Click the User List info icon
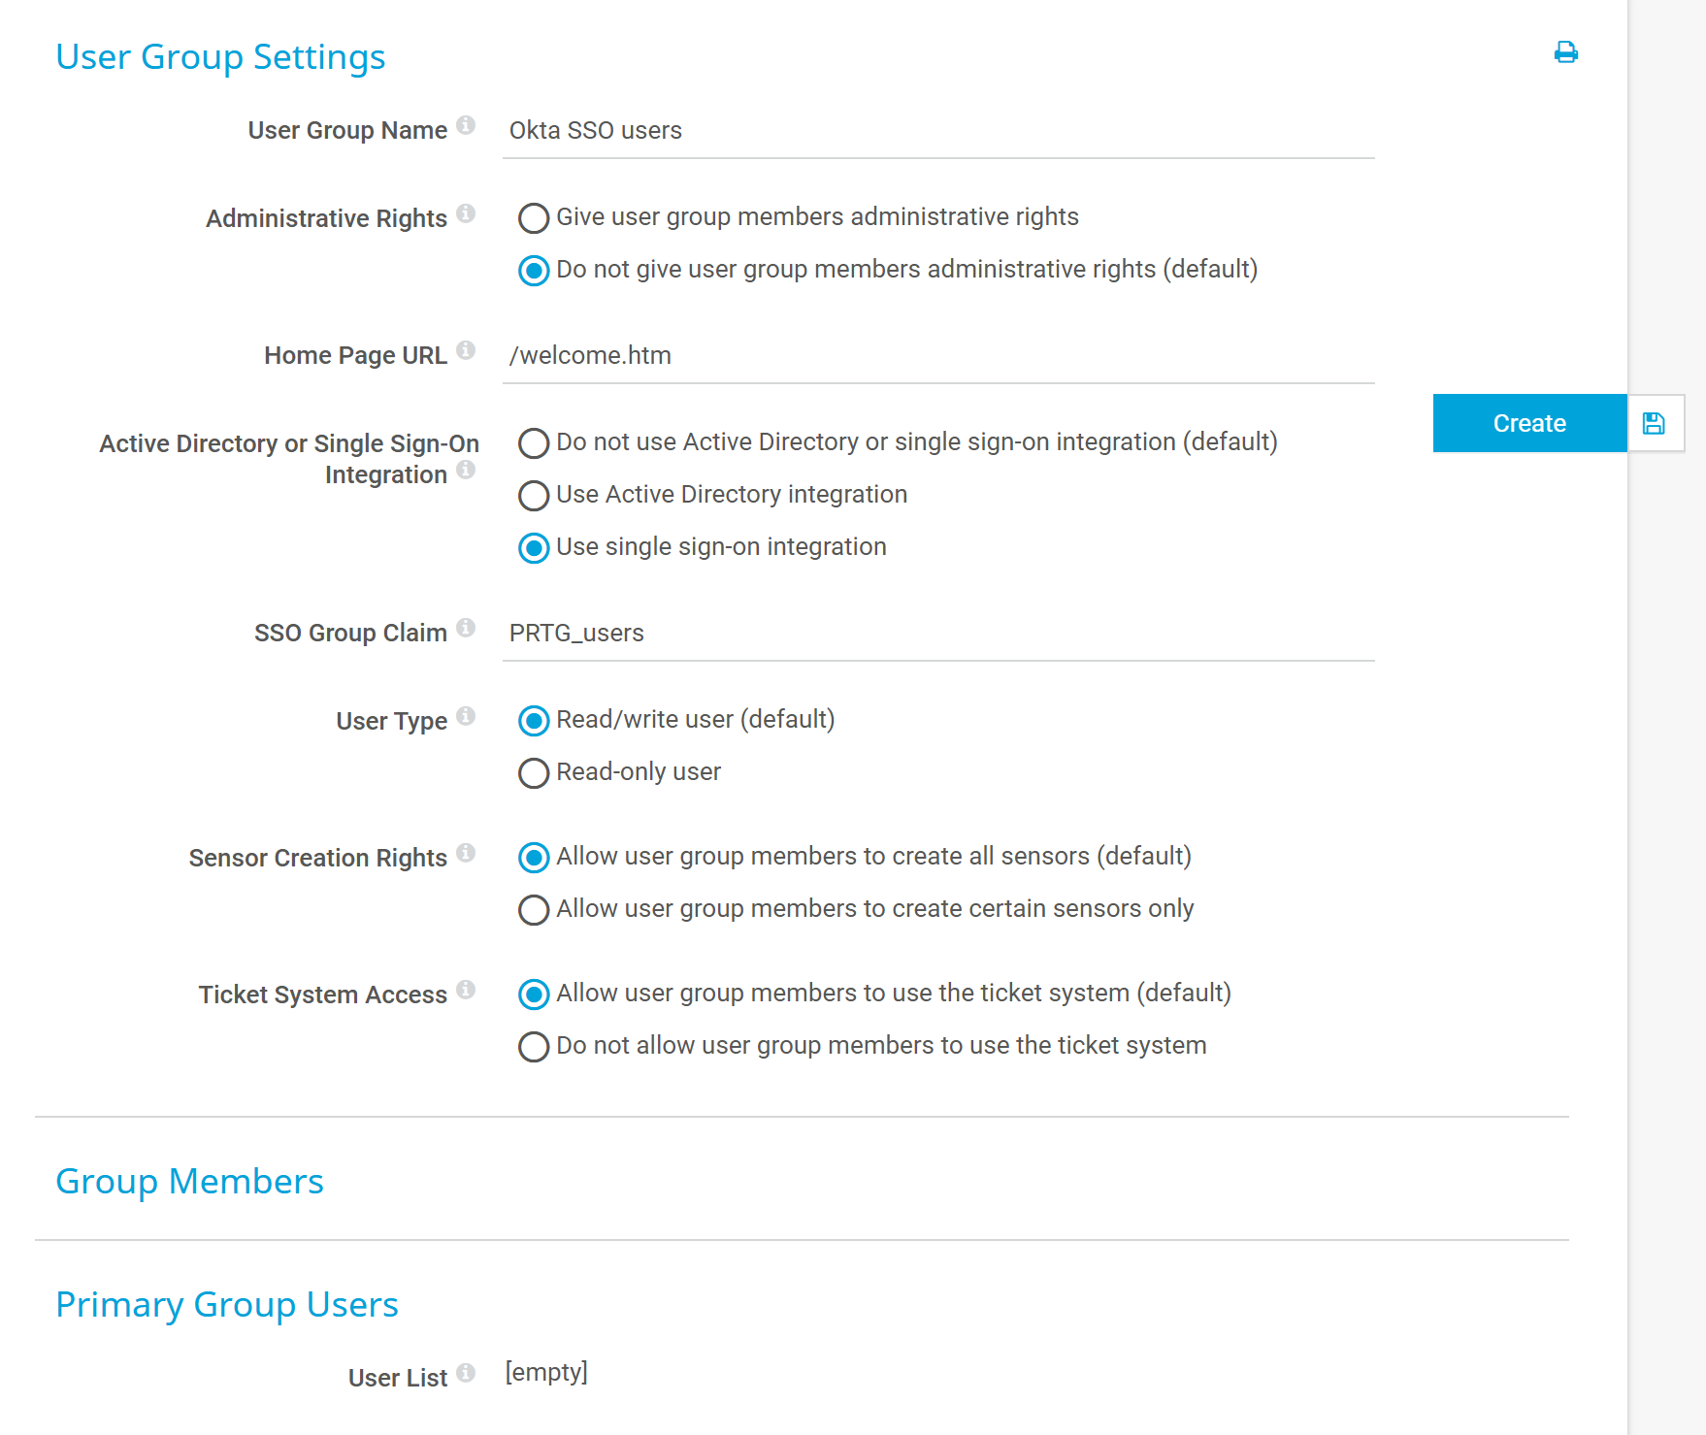Image resolution: width=1706 pixels, height=1435 pixels. point(466,1373)
